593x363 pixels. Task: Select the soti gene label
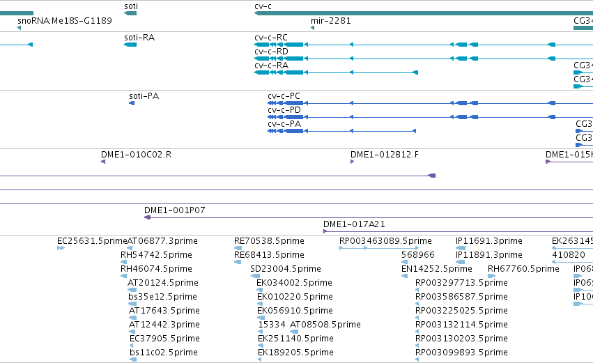131,6
